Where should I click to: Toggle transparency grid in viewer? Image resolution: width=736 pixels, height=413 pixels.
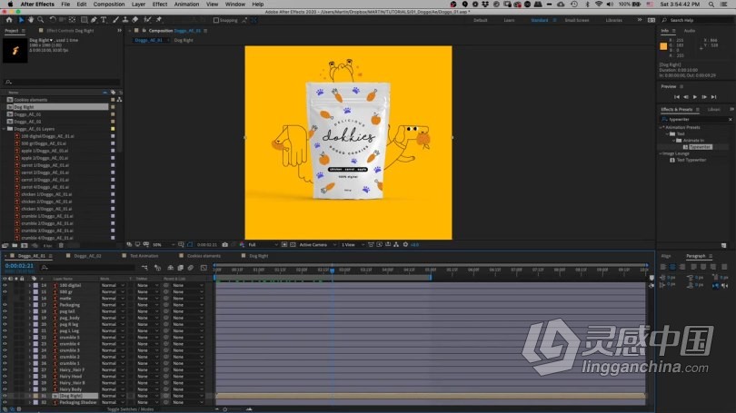click(293, 245)
